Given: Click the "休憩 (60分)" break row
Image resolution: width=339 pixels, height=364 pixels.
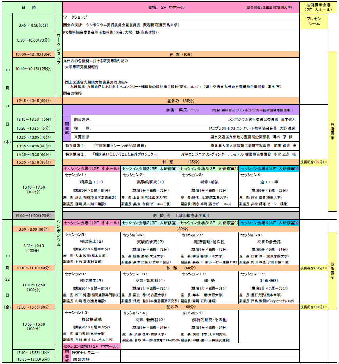Looking at the screenshot, I should tap(181, 268).
